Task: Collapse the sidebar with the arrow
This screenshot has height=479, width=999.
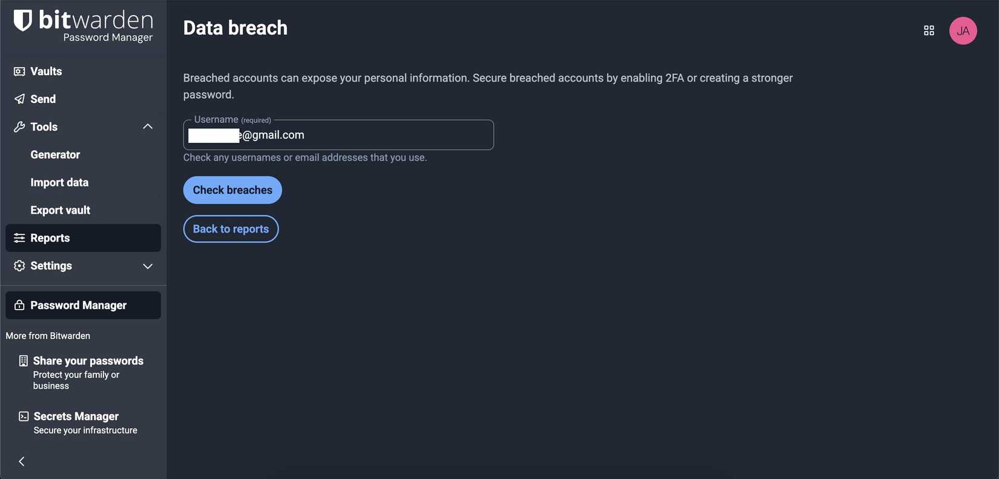Action: pyautogui.click(x=21, y=461)
